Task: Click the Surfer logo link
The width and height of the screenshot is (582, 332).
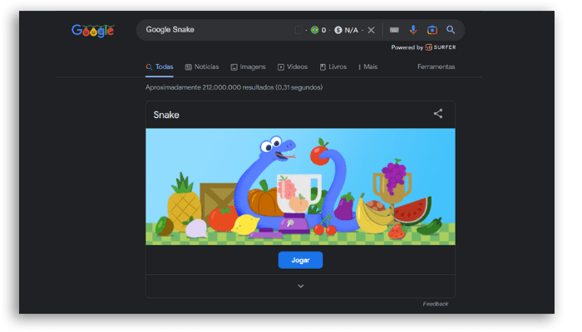Action: 441,47
